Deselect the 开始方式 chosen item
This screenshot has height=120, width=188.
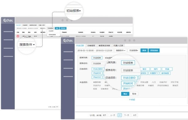(x=97, y=77)
